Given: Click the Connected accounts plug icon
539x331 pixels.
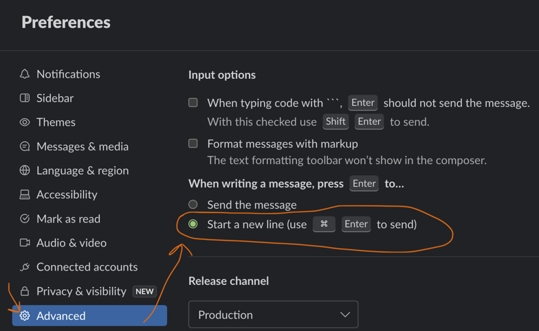Looking at the screenshot, I should pyautogui.click(x=25, y=267).
